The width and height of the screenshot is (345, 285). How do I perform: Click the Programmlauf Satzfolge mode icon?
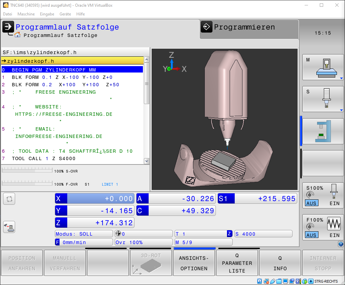[x=8, y=27]
